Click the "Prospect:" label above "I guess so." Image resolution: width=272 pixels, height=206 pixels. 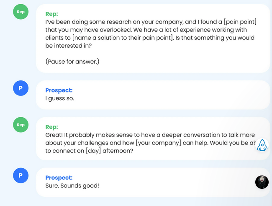pos(59,90)
